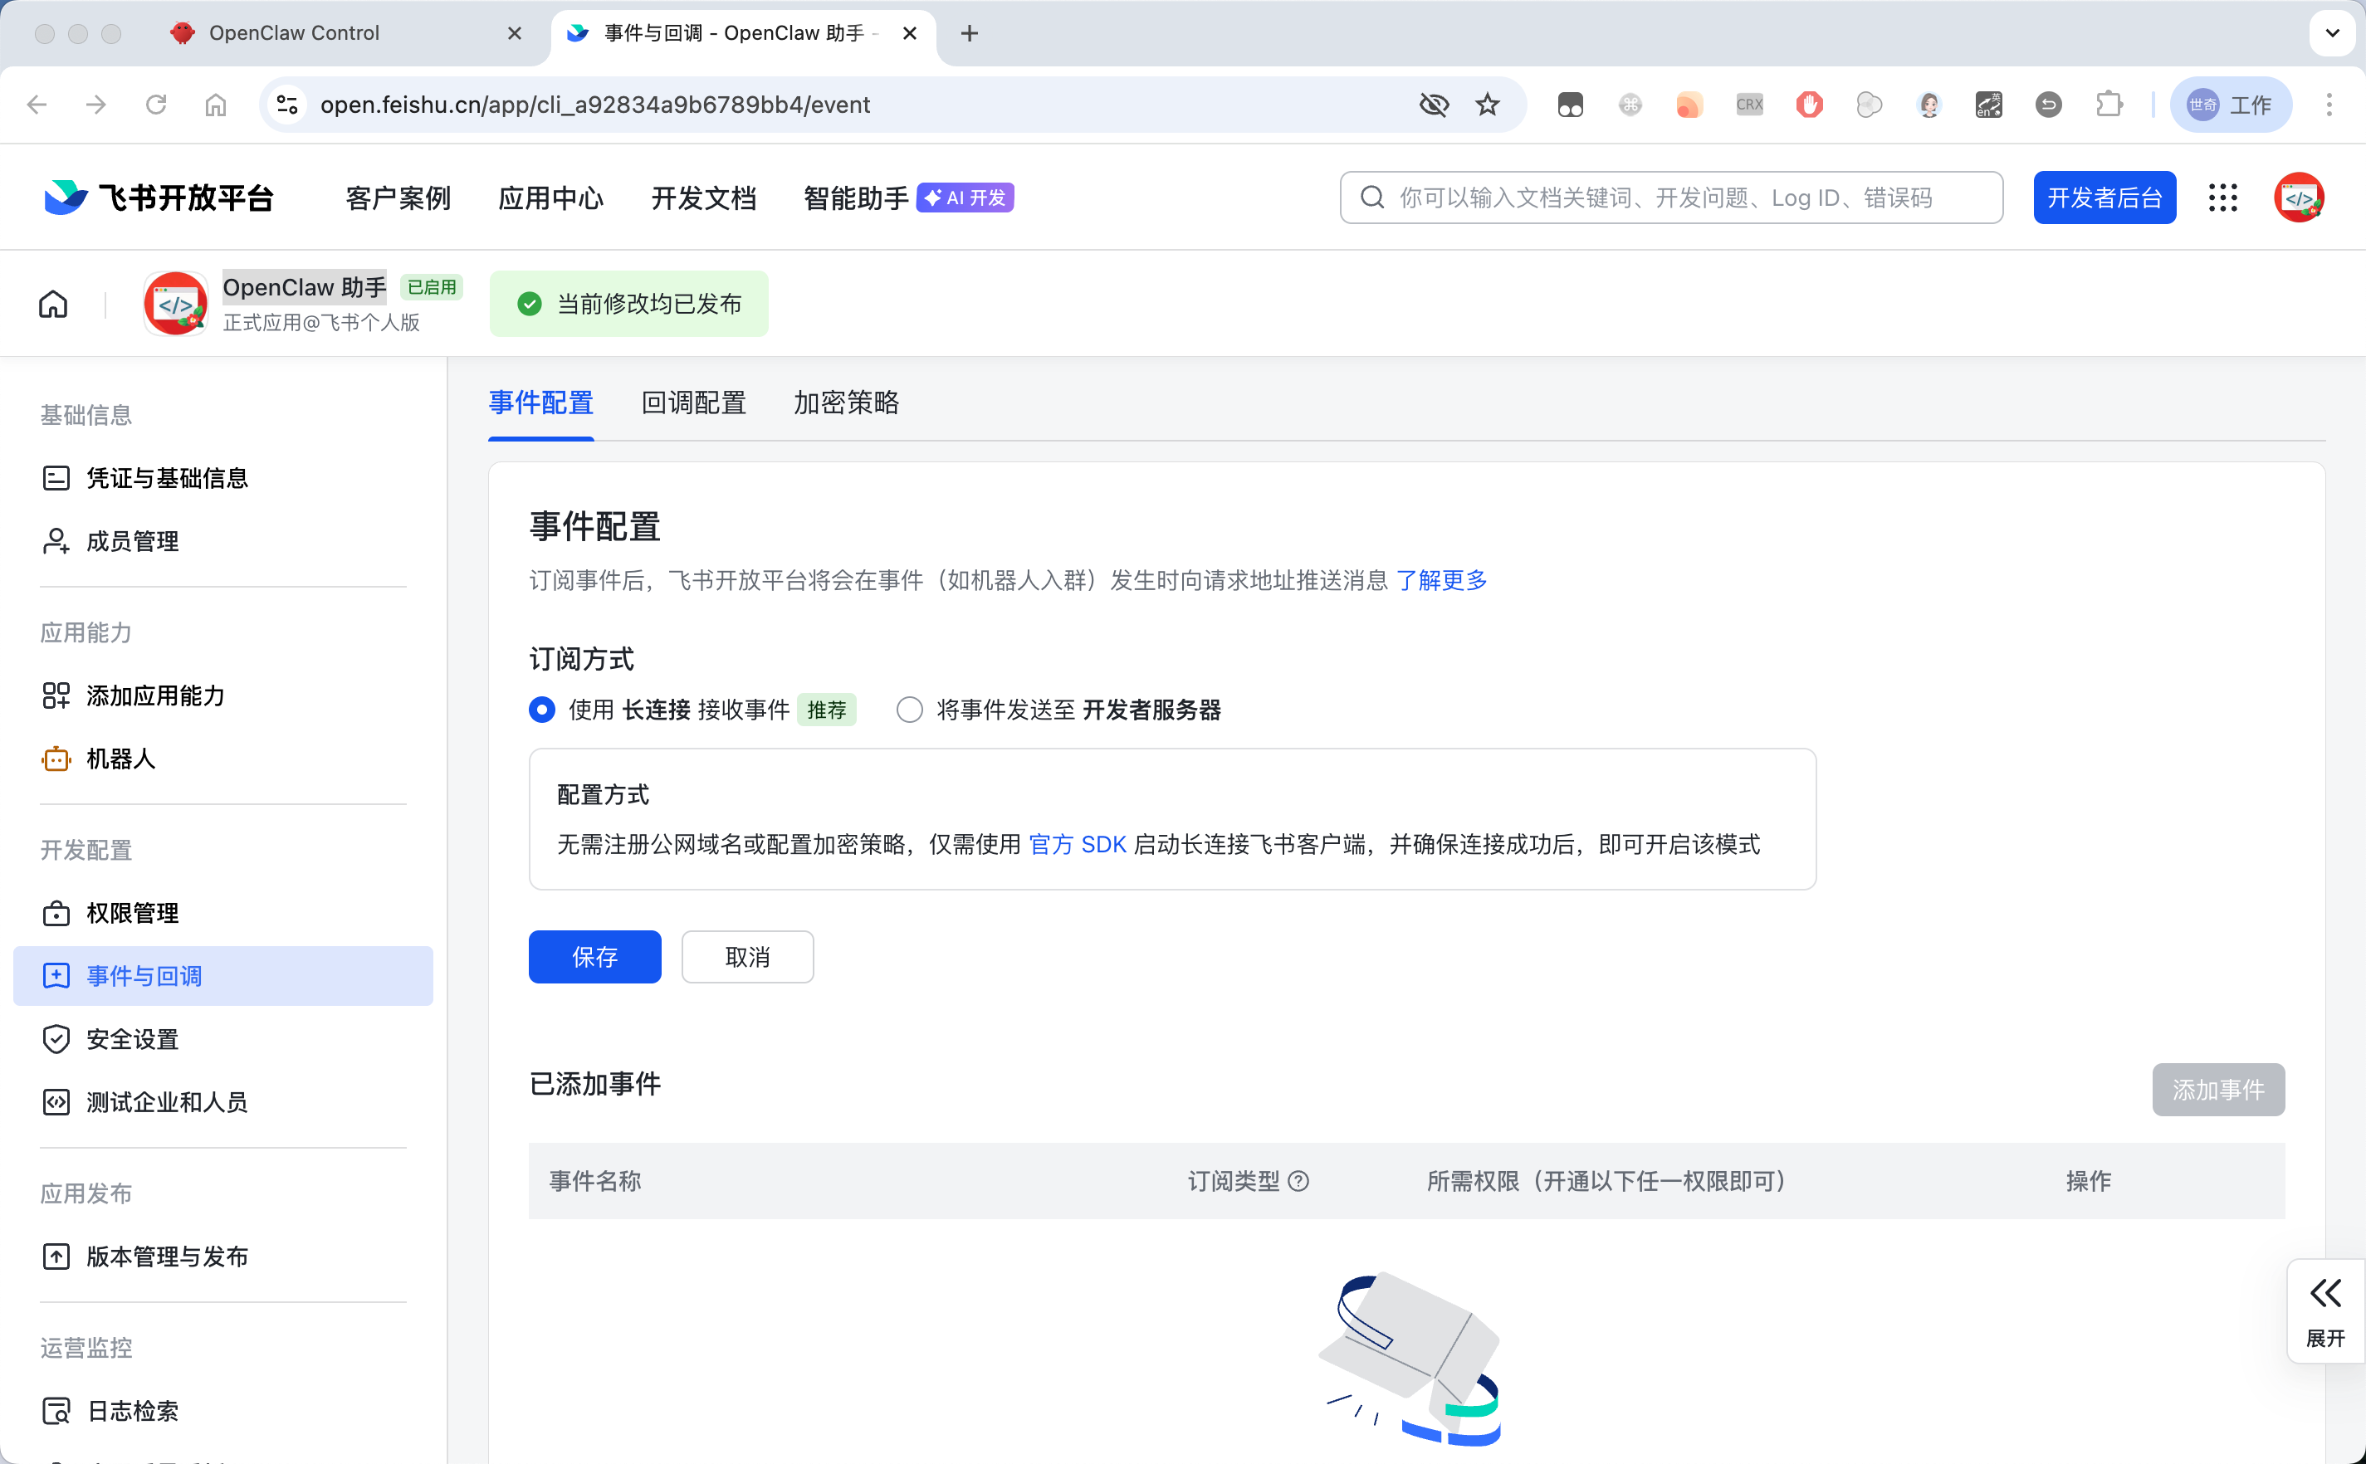2366x1464 pixels.
Task: Open the 开发文档 menu item
Action: pos(703,198)
